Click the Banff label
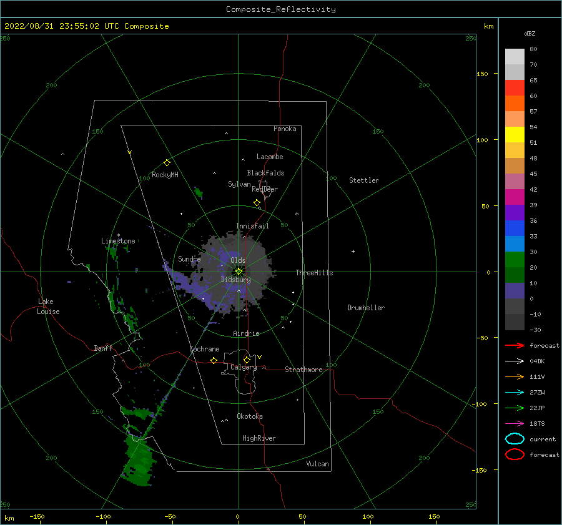Viewport: 562px width, 525px height. 103,348
